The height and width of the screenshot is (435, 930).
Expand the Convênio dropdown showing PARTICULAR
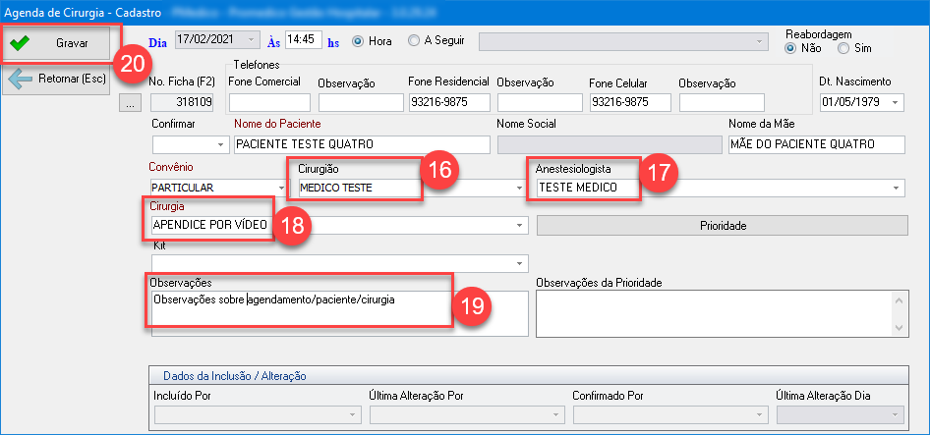[x=282, y=187]
